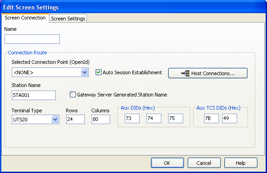This screenshot has height=173, width=267.
Task: Select the Aux DID field containing 73
Action: click(x=132, y=118)
